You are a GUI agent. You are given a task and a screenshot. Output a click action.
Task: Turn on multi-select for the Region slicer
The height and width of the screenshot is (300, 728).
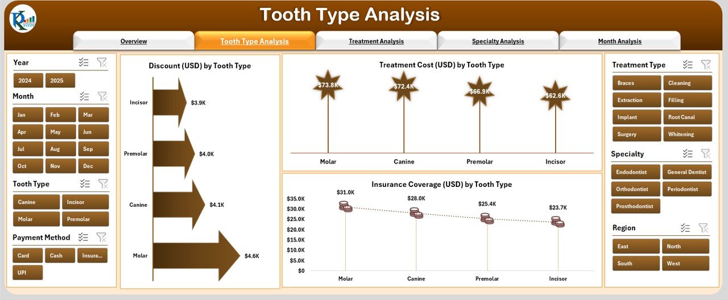point(685,228)
